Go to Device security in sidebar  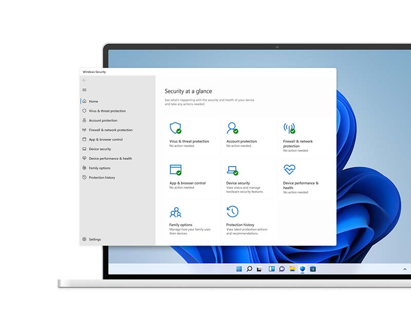pyautogui.click(x=100, y=149)
